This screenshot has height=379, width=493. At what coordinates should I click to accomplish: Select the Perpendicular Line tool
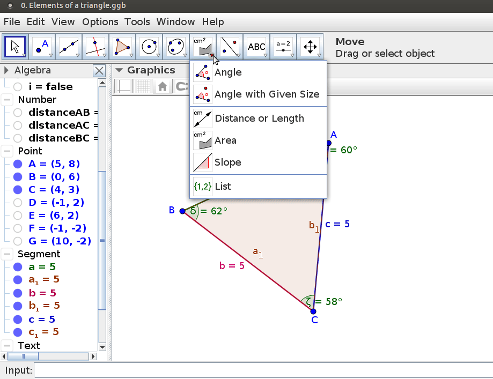pos(95,47)
